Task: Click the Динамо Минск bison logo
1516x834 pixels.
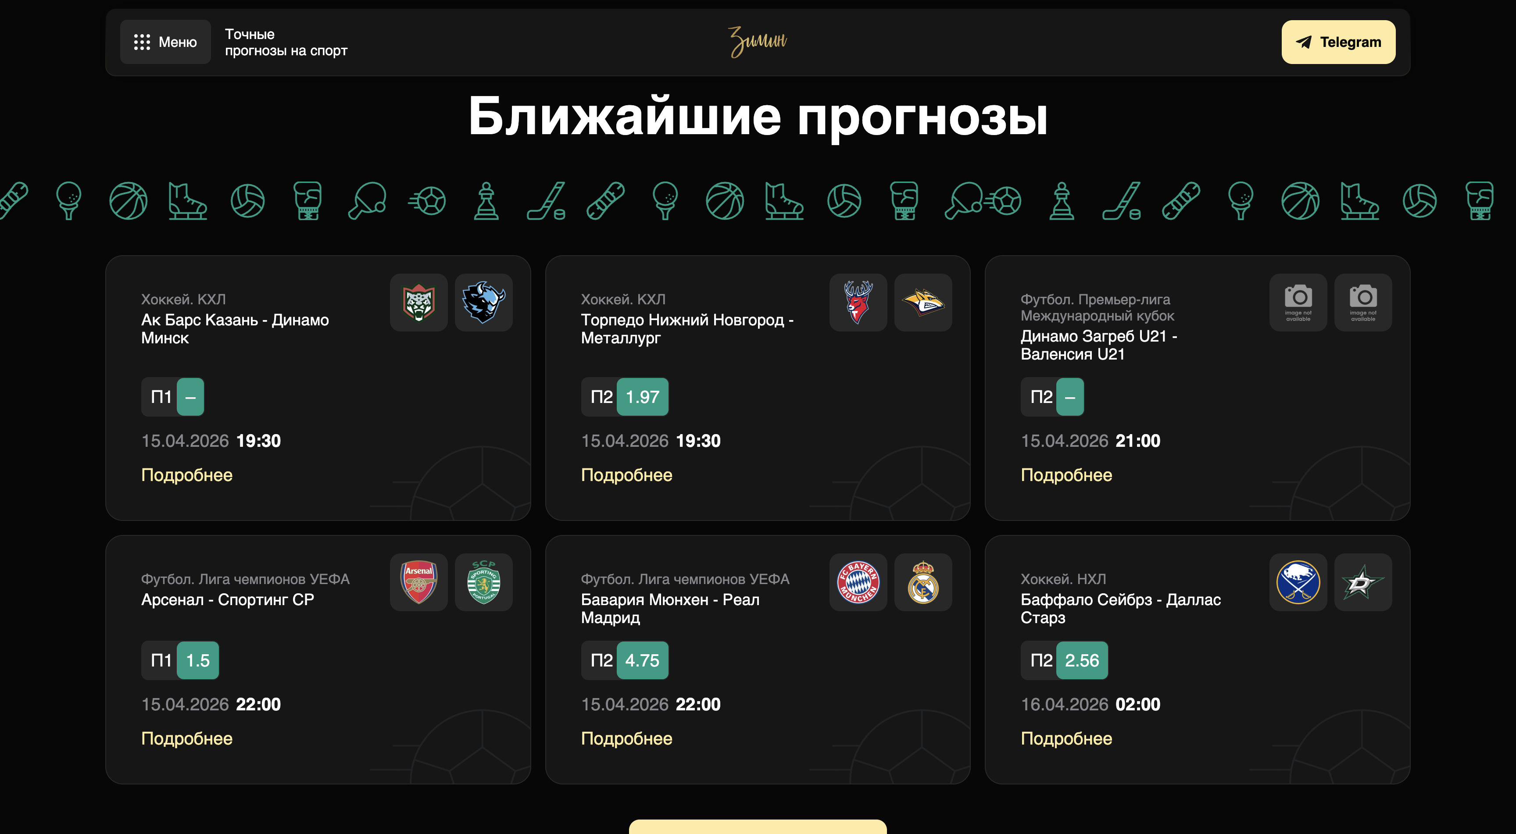Action: click(484, 302)
